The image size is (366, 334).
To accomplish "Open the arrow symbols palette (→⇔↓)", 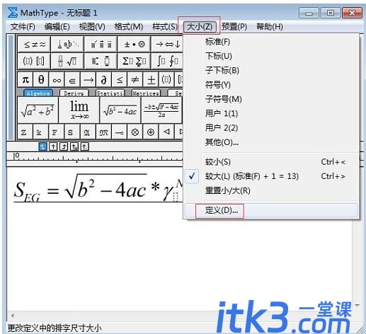I will (x=167, y=44).
